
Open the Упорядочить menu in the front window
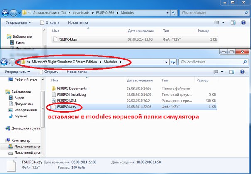(17, 72)
